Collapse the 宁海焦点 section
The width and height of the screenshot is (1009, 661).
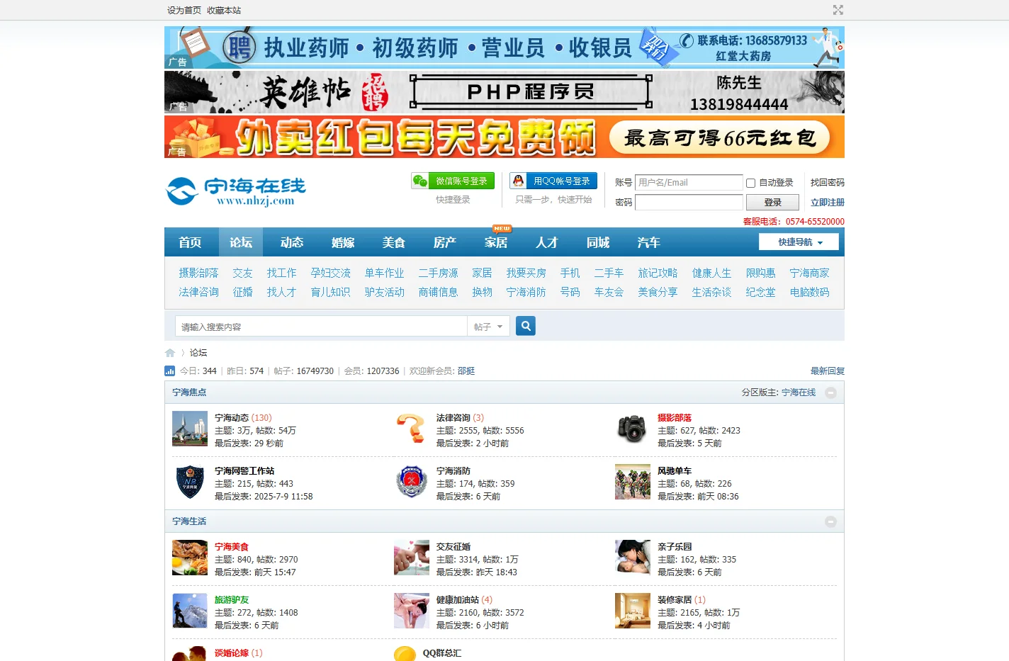point(830,392)
